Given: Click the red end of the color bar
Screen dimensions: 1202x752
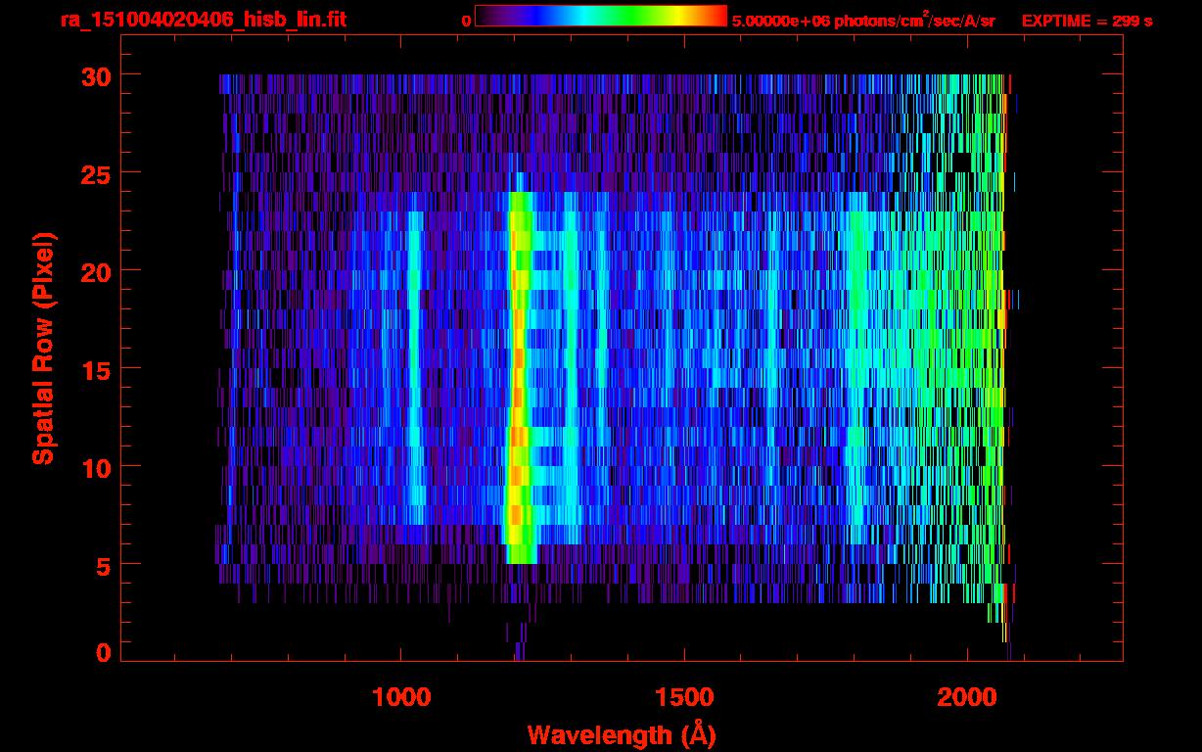Looking at the screenshot, I should pyautogui.click(x=717, y=16).
